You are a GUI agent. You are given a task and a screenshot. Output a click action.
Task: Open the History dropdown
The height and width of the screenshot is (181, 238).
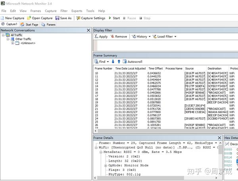(x=141, y=36)
